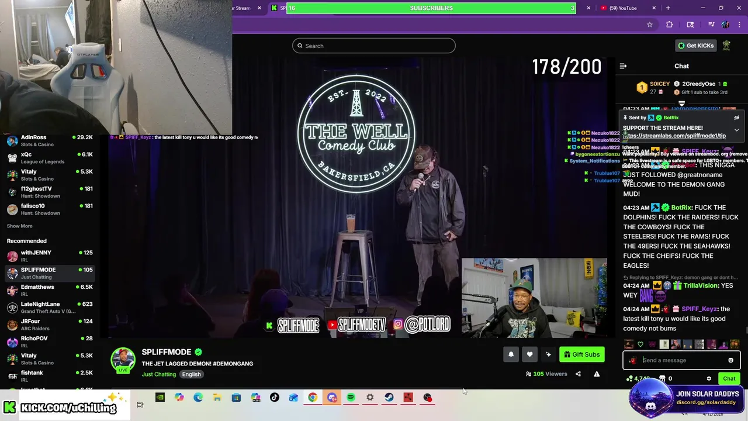
Task: Open AdinRoss channel in sidebar
Action: pos(49,141)
